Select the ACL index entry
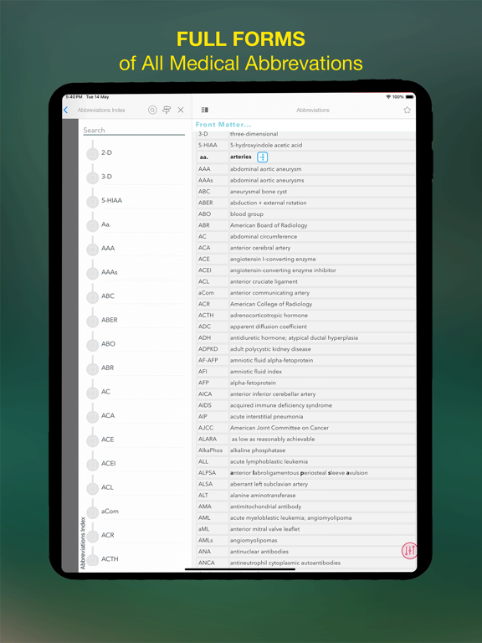 pos(107,487)
